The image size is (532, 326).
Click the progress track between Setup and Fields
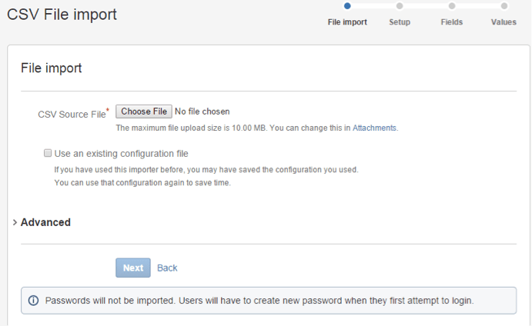426,5
